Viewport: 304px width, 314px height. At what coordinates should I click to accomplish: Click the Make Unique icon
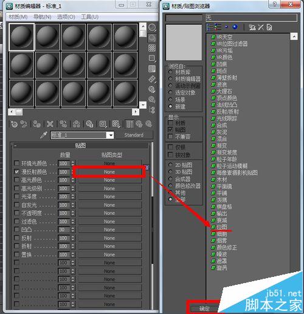click(77, 124)
